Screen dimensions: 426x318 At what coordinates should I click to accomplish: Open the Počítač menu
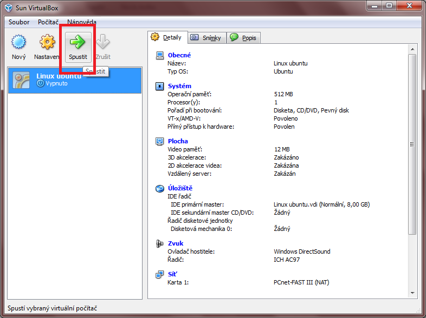[x=48, y=22]
